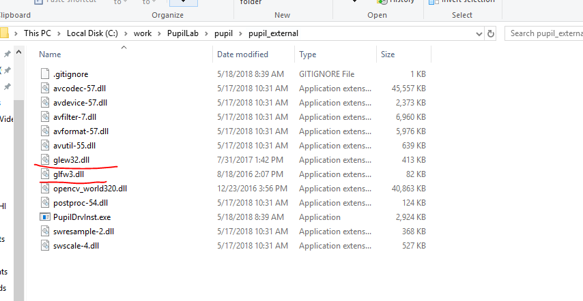The height and width of the screenshot is (301, 583).
Task: Select the opencv_world320.dll file name
Action: 90,189
